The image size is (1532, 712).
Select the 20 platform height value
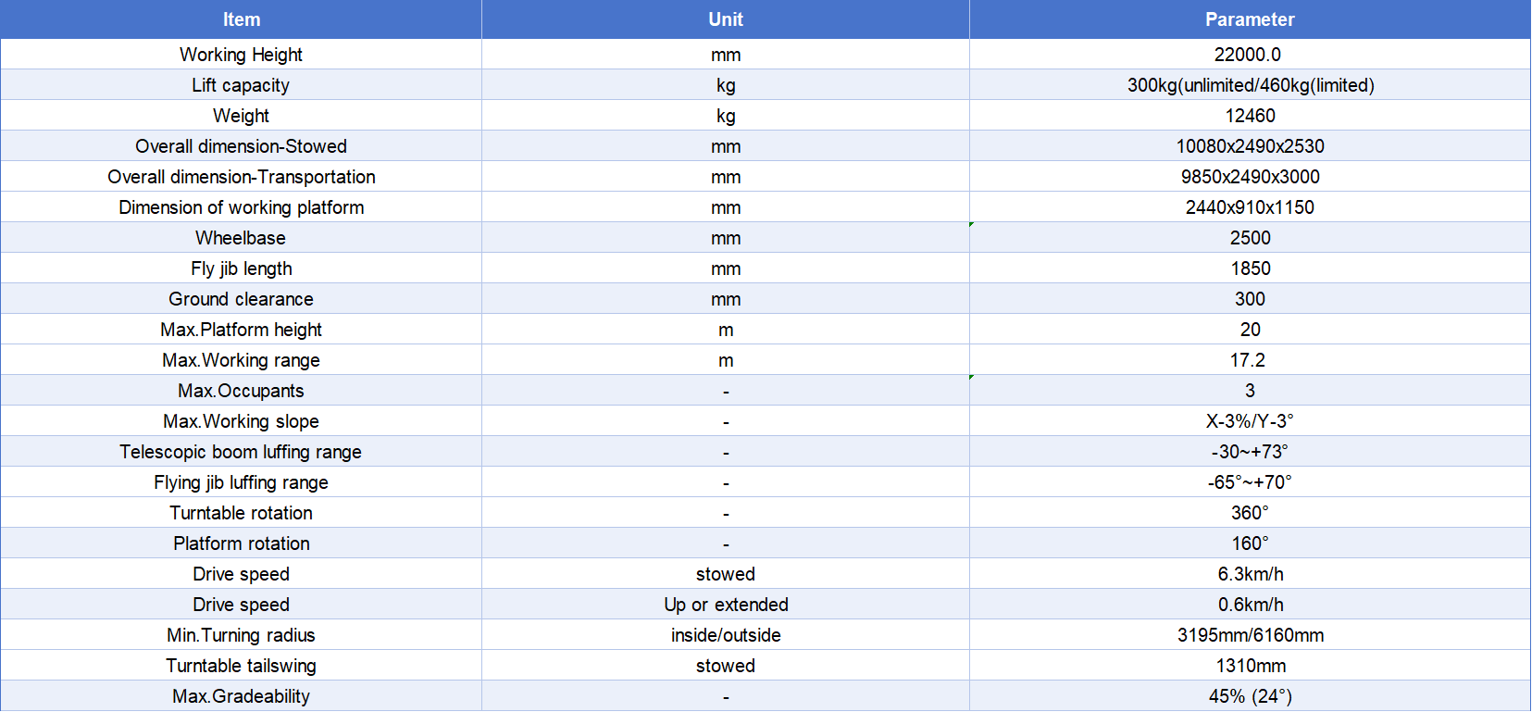coord(1250,330)
